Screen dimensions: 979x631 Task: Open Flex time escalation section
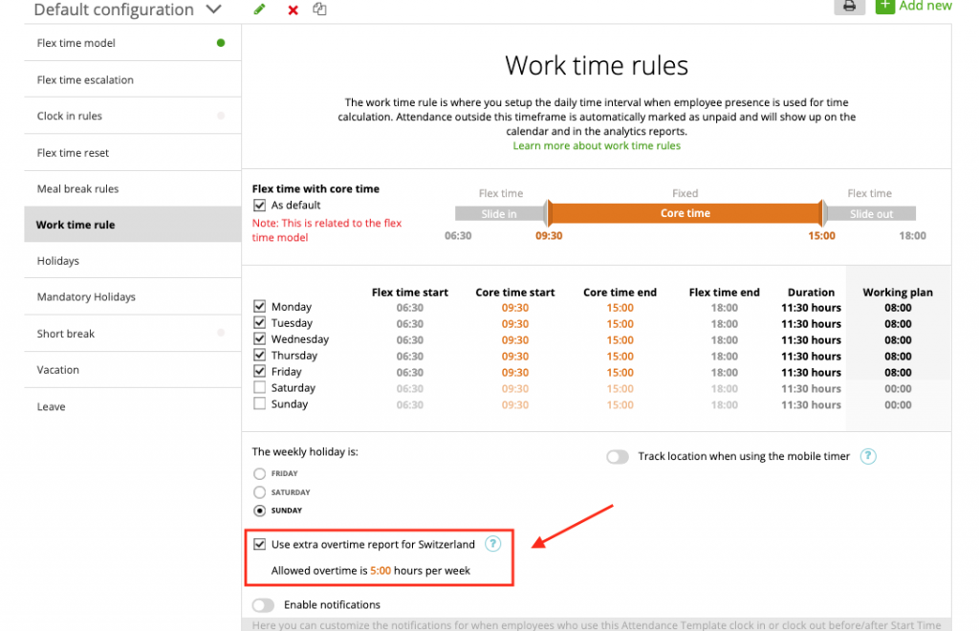point(132,80)
